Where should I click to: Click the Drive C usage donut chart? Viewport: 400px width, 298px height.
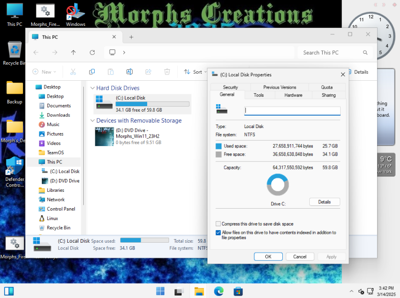(x=278, y=185)
